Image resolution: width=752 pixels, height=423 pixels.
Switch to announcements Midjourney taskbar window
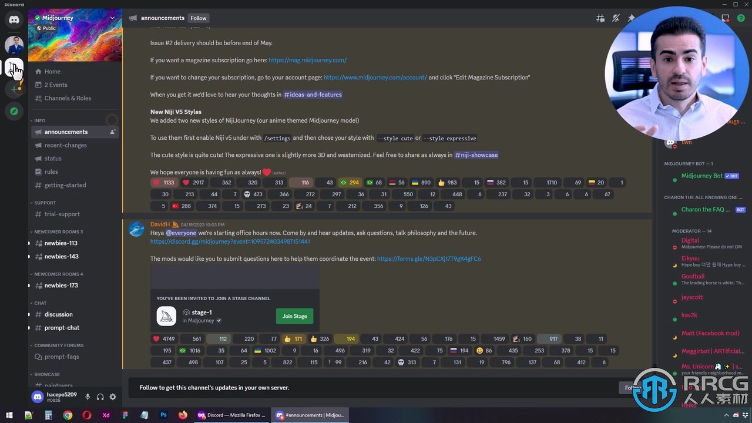pyautogui.click(x=310, y=415)
